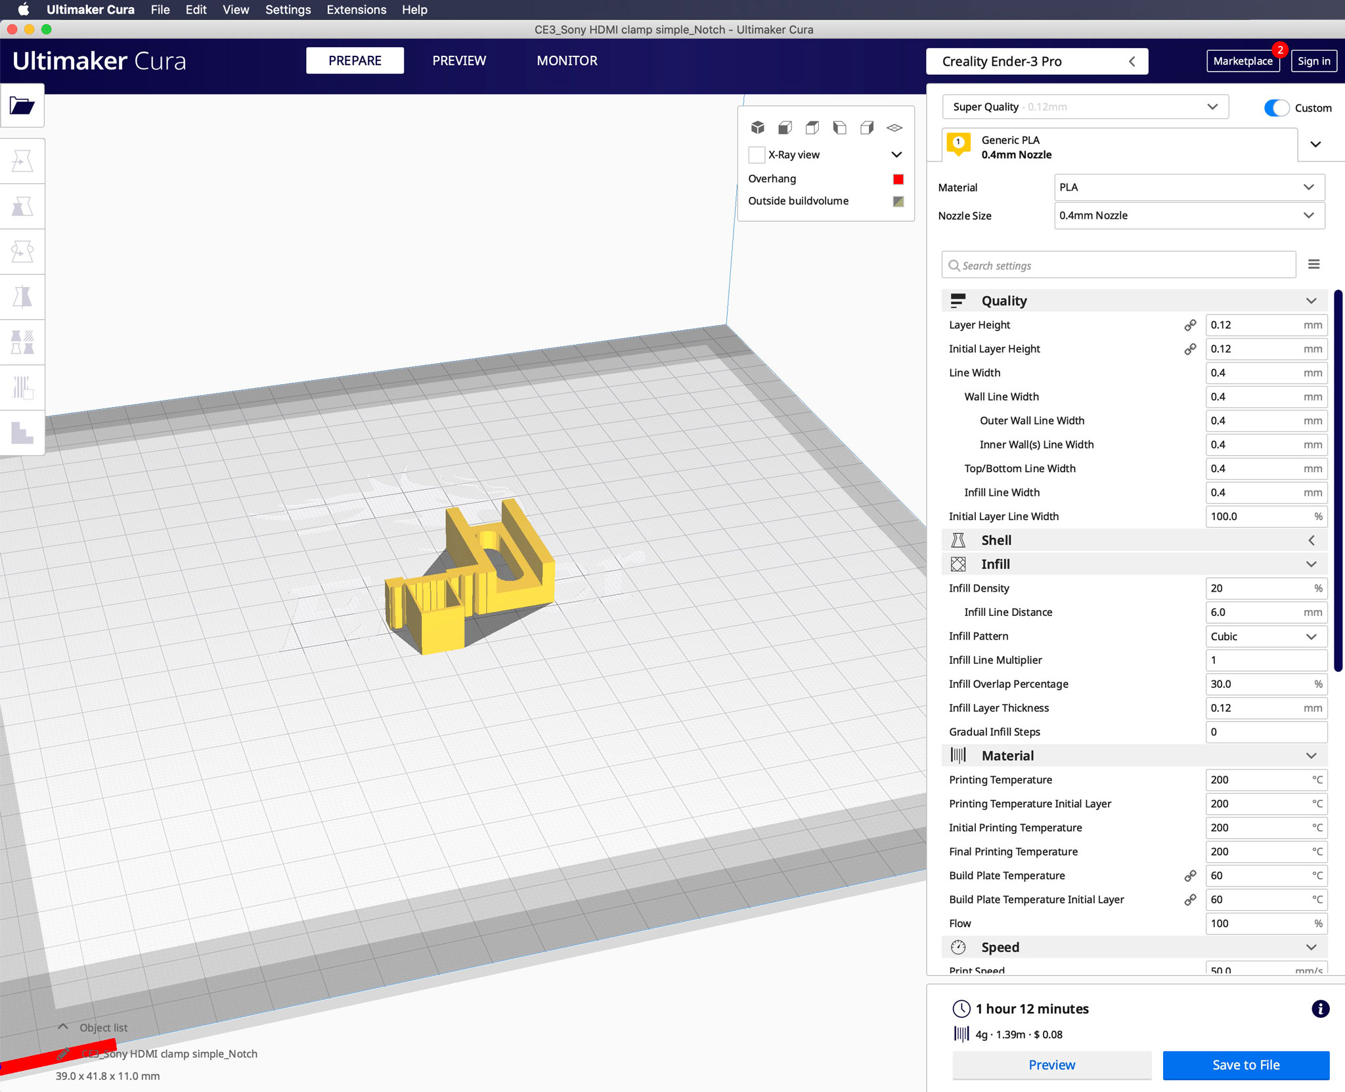Open the Super Quality profile dropdown
Viewport: 1345px width, 1092px height.
pyautogui.click(x=1085, y=107)
